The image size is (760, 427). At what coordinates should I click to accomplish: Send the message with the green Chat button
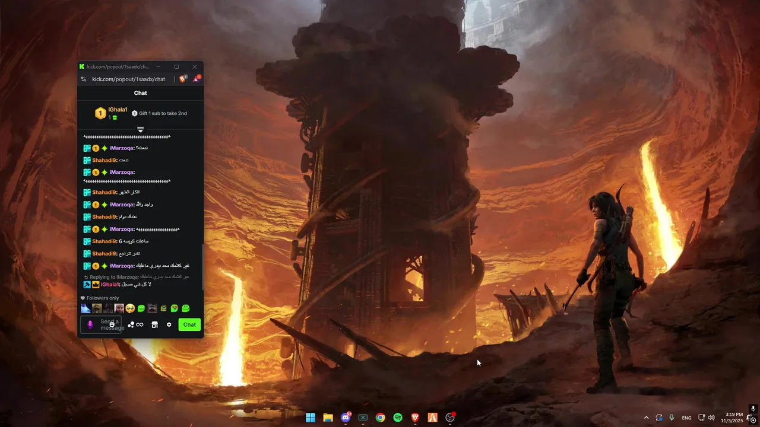pyautogui.click(x=189, y=324)
